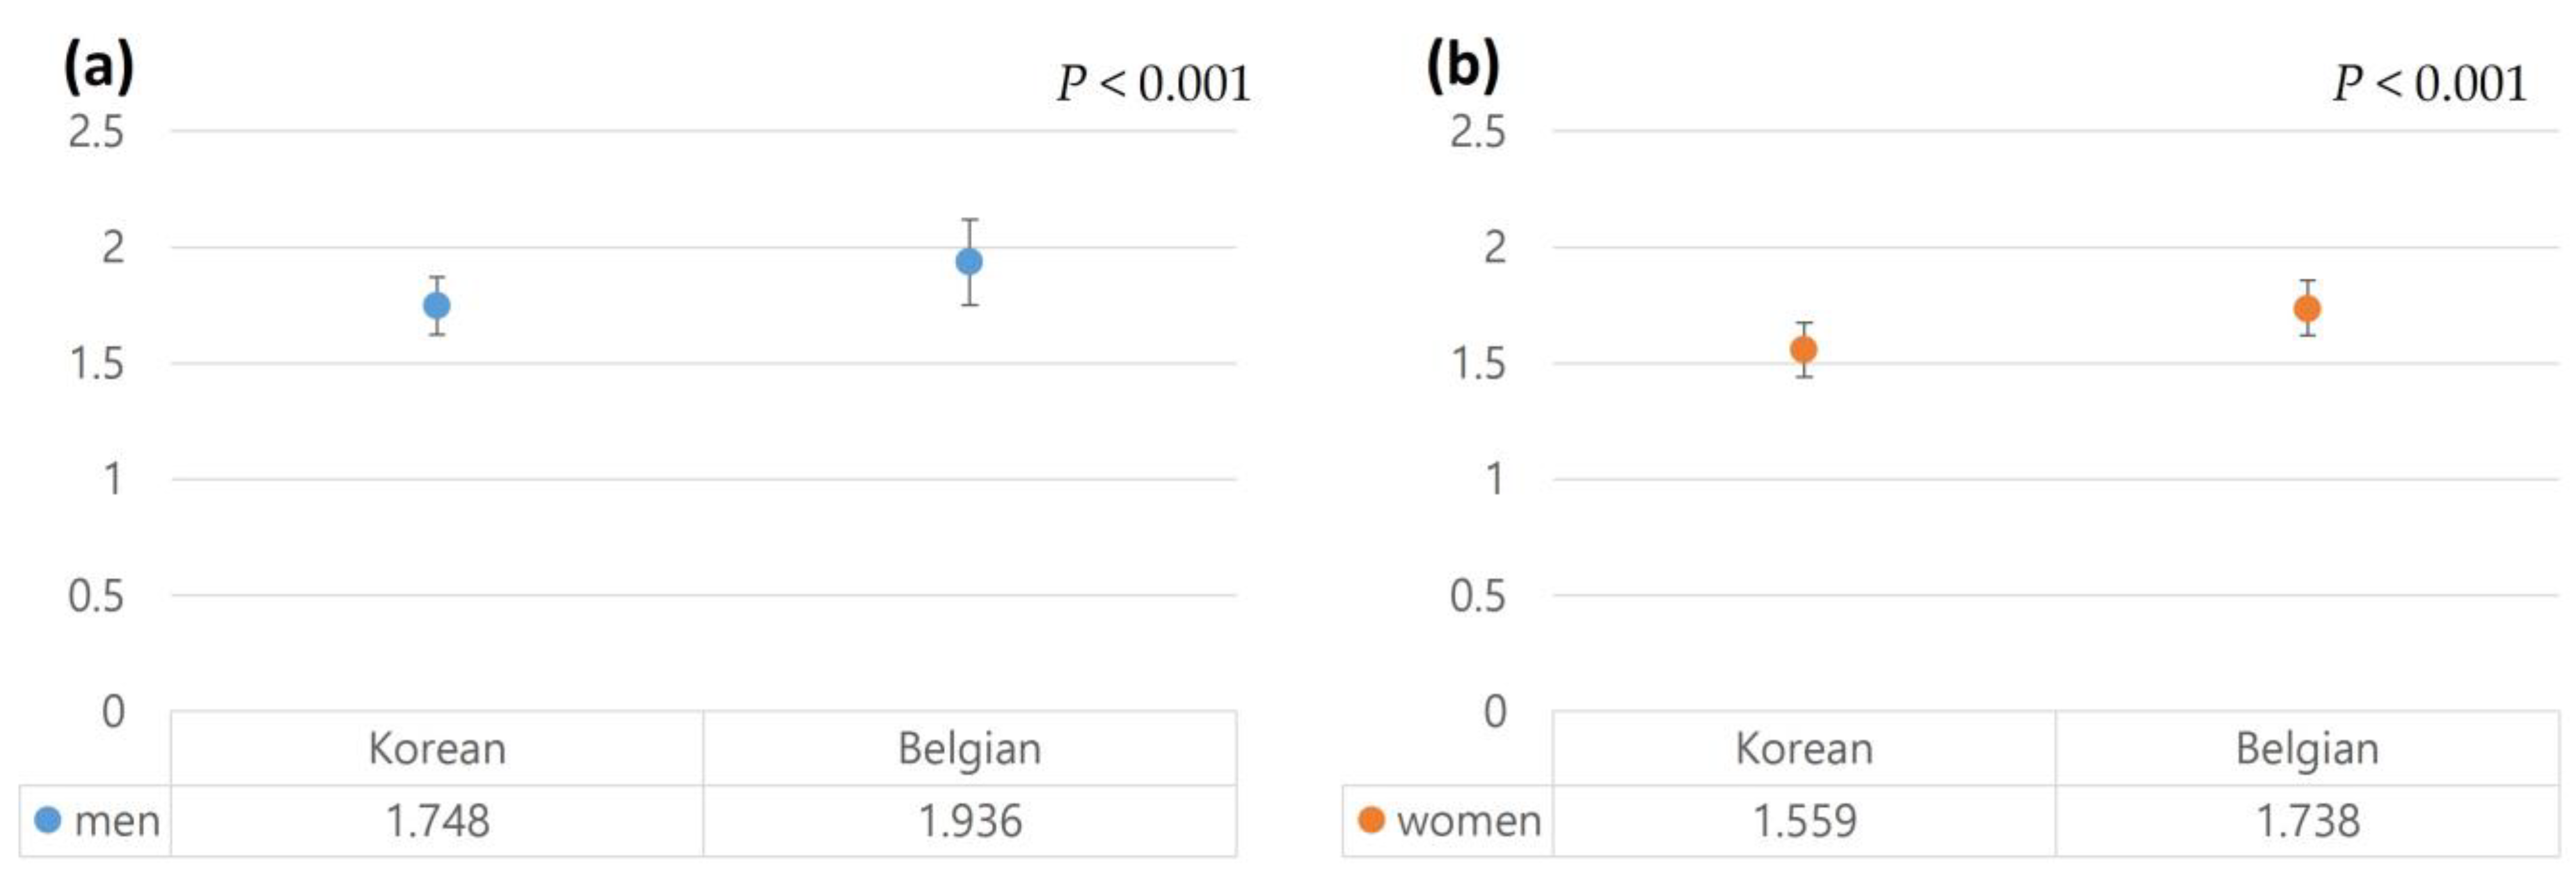Click the blue Belgian men data point
The height and width of the screenshot is (878, 2576).
click(969, 262)
